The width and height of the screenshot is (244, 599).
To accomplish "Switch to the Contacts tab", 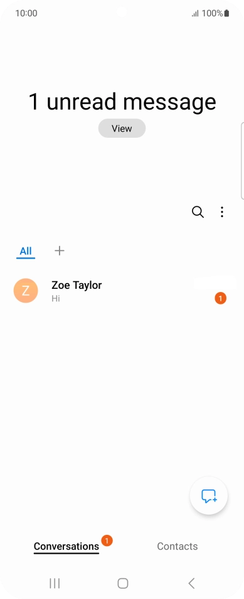I will 178,546.
